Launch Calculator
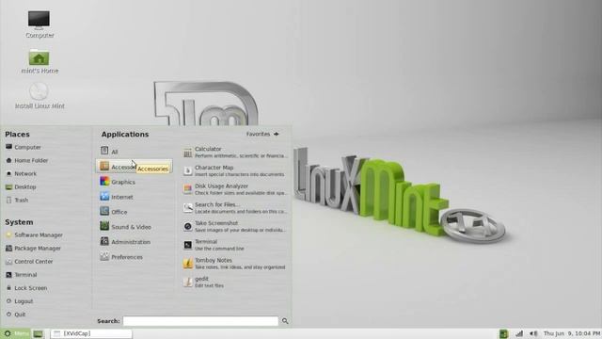This screenshot has width=602, height=339. click(x=235, y=153)
